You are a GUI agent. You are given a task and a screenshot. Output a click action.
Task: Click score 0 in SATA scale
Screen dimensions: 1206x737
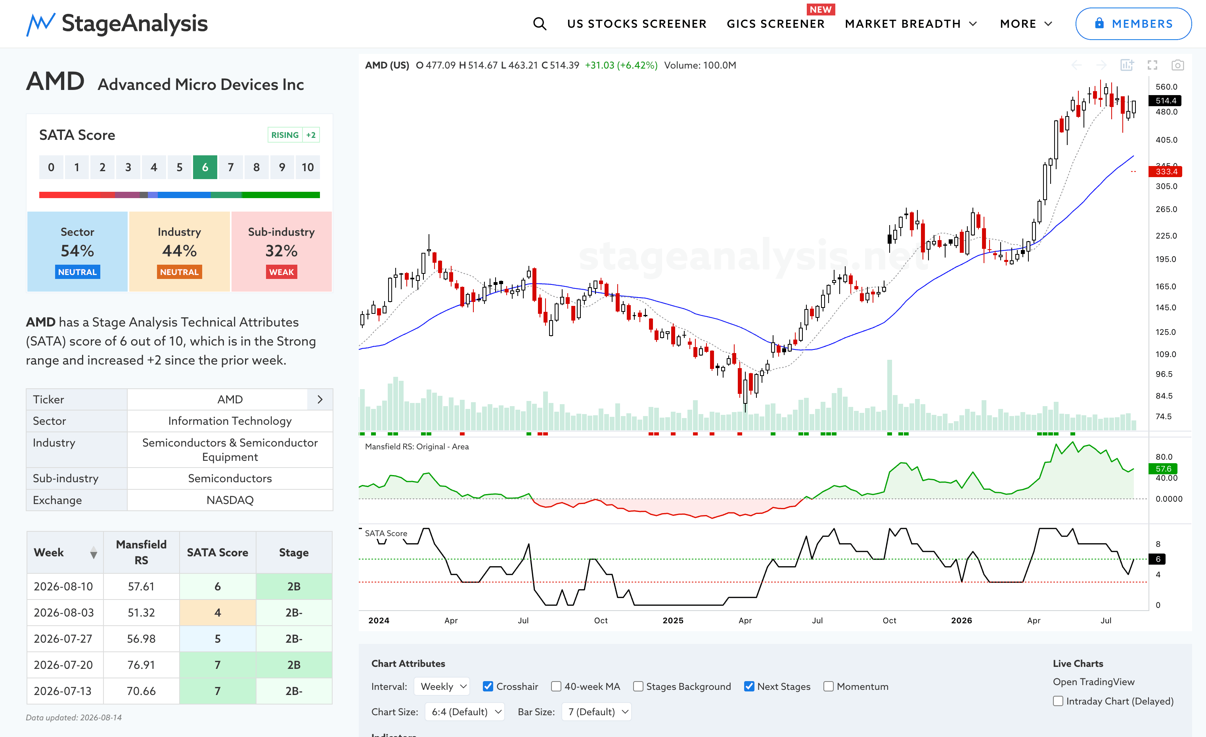(x=51, y=167)
